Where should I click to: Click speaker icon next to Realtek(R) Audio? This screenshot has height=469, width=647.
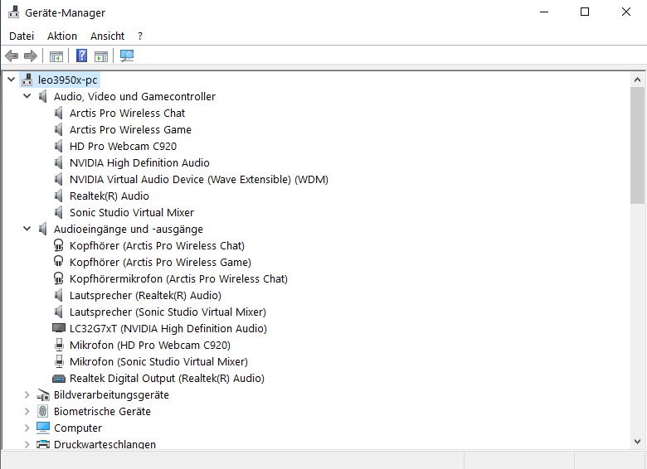[59, 196]
